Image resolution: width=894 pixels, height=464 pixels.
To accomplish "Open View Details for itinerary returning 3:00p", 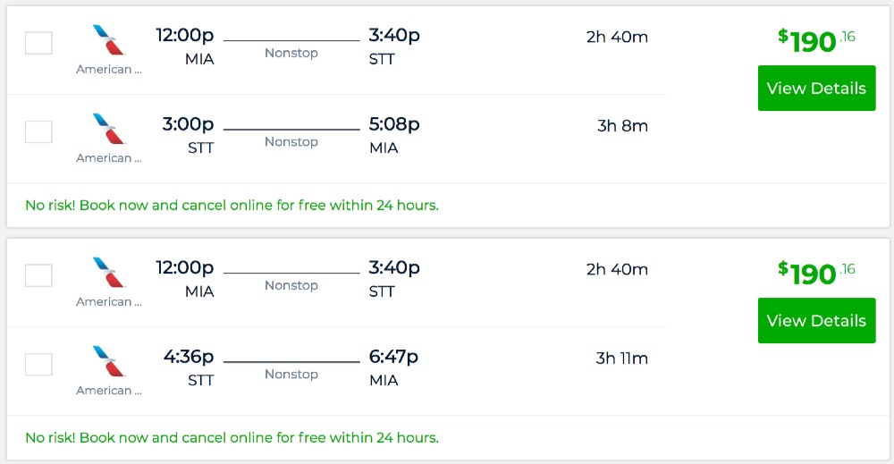I will click(816, 89).
